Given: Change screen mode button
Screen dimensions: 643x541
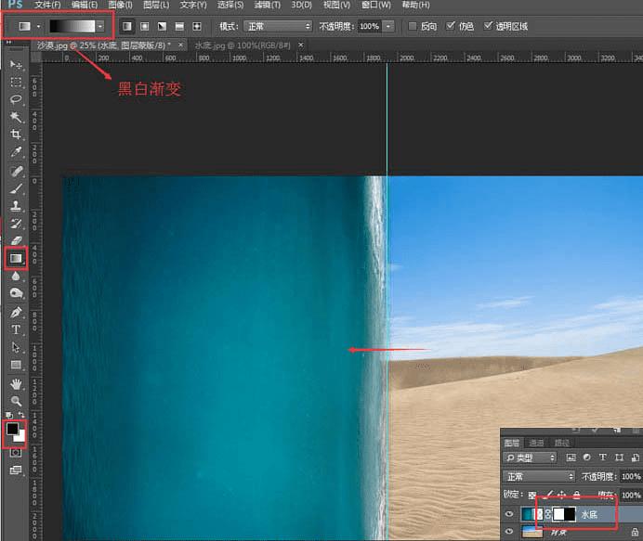Looking at the screenshot, I should coord(16,470).
